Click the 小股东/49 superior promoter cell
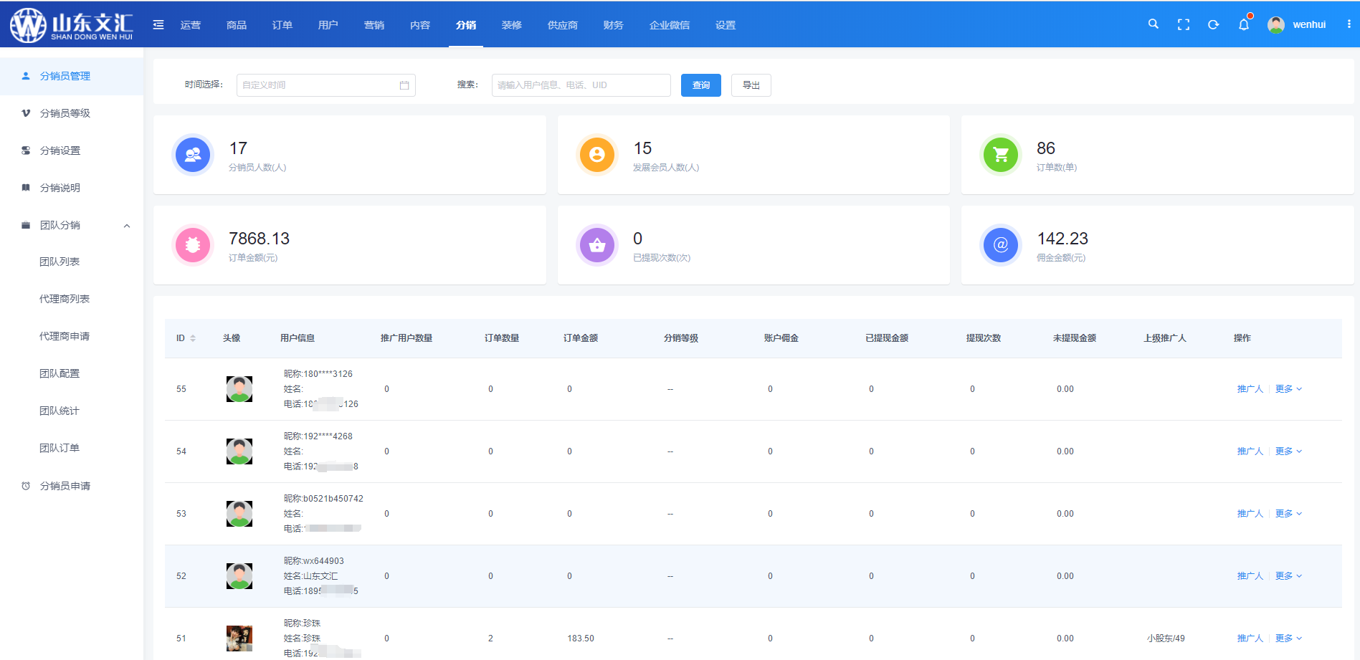1360x660 pixels. coord(1166,639)
